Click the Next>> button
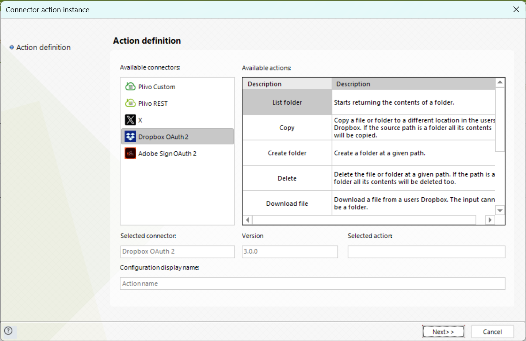Viewport: 526px width, 341px height. [x=443, y=332]
